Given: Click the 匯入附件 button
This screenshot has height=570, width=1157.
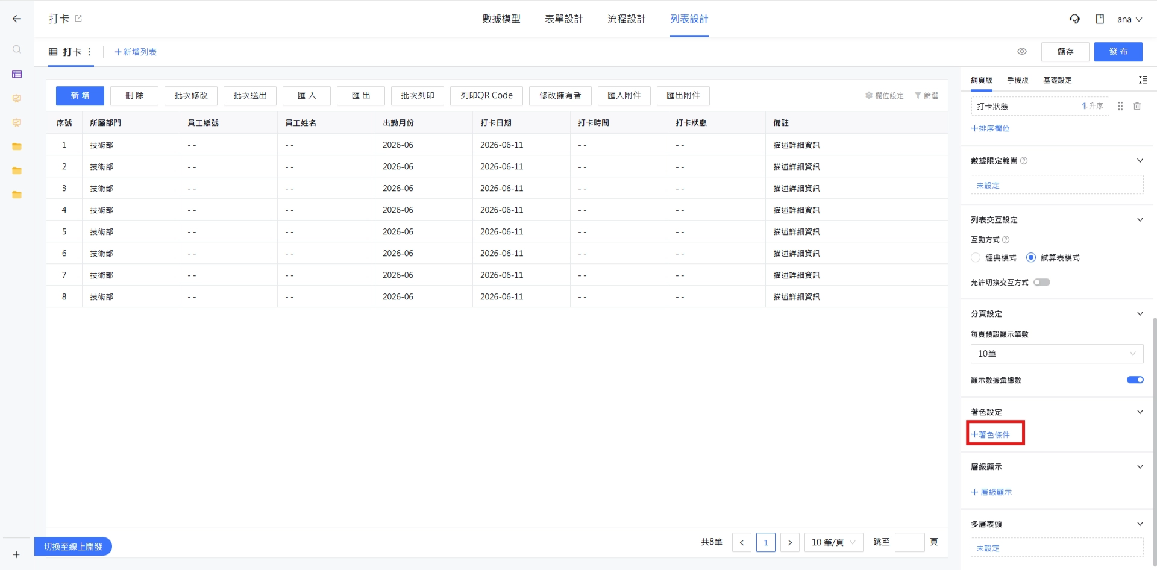Looking at the screenshot, I should click(624, 95).
